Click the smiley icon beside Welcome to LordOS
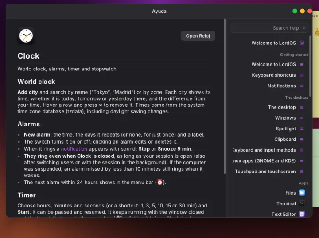This screenshot has height=238, width=319. (302, 43)
